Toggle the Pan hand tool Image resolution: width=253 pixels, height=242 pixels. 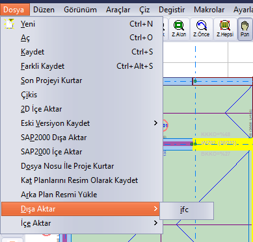coord(245,29)
